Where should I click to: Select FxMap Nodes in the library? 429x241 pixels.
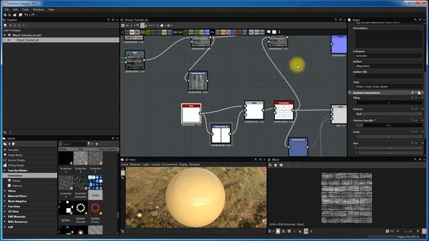click(16, 165)
